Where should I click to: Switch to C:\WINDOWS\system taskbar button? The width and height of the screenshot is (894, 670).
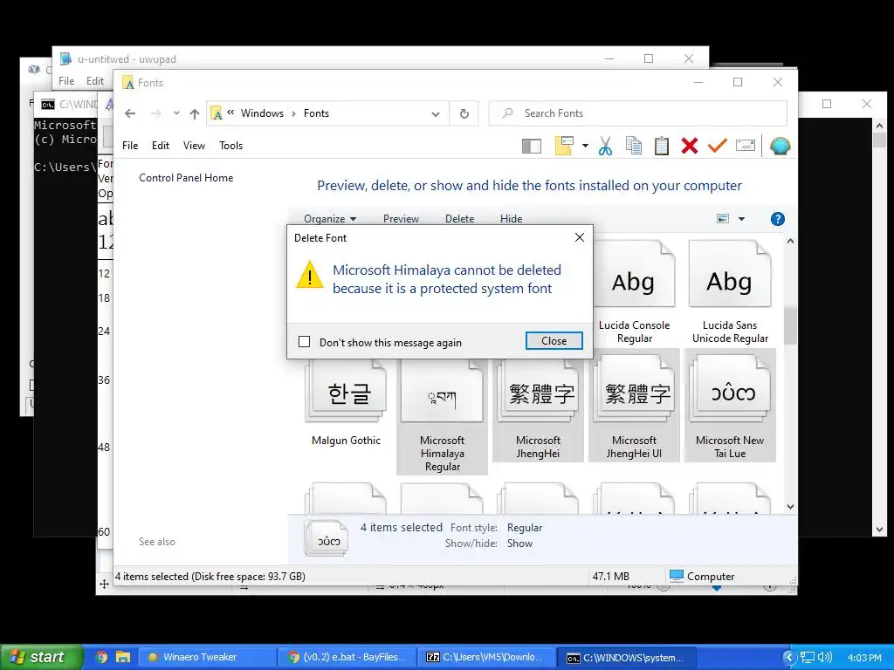point(629,658)
